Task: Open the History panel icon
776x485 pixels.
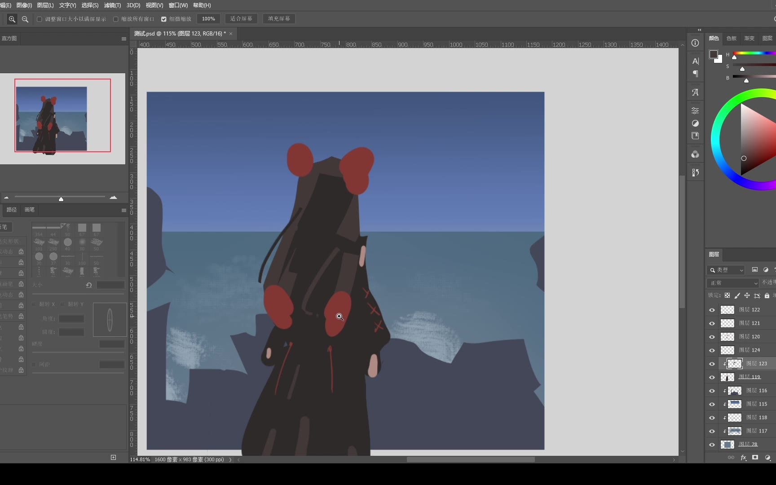Action: click(695, 172)
